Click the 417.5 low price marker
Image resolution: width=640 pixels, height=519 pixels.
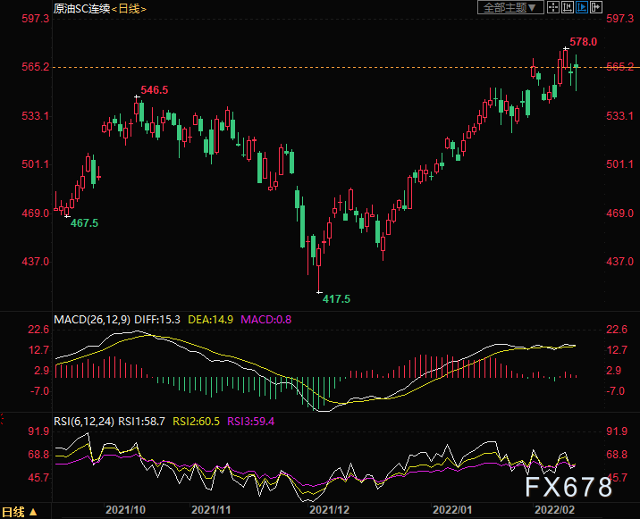pos(336,299)
